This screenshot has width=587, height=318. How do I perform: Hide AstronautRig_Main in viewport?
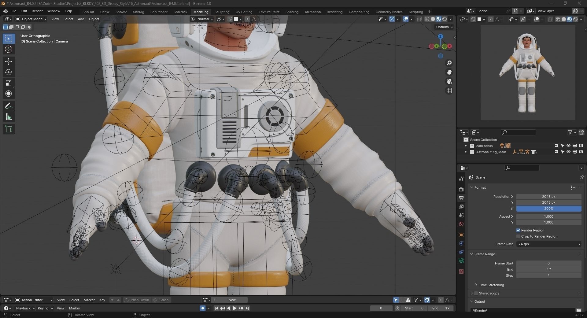coord(569,152)
